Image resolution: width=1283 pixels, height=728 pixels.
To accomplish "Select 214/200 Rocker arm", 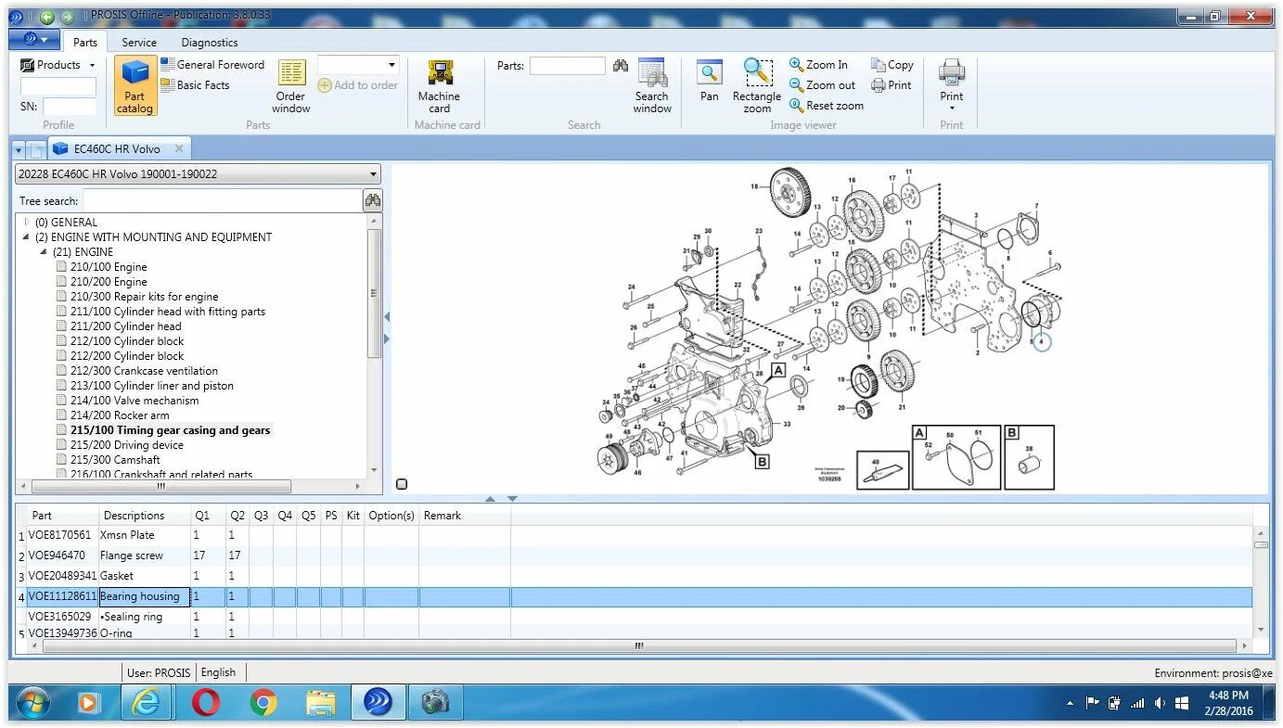I will pyautogui.click(x=120, y=415).
